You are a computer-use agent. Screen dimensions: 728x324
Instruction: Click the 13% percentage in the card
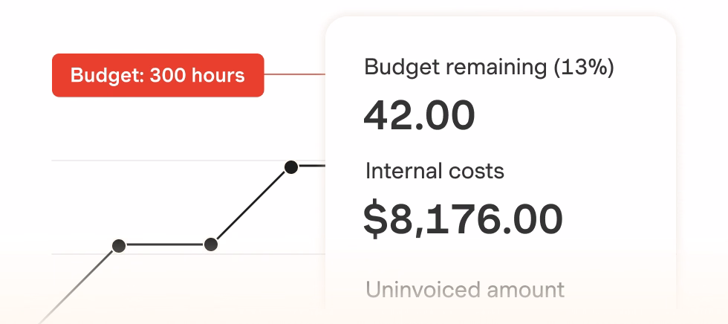coord(584,68)
